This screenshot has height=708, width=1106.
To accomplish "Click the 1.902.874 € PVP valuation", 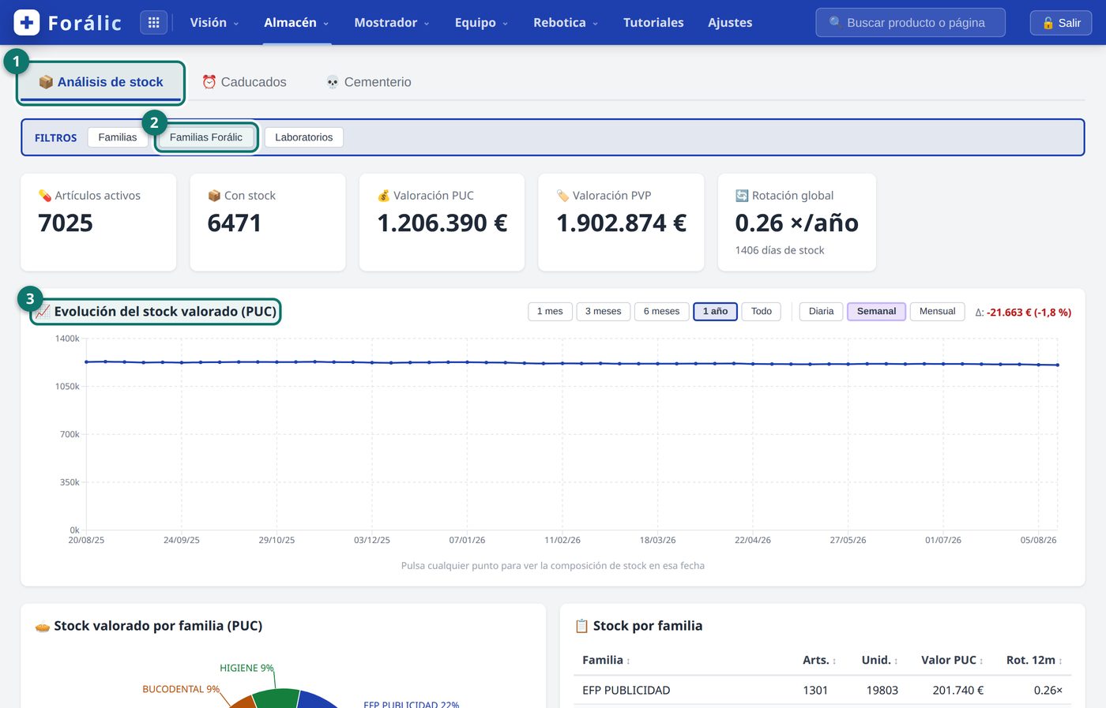I will click(x=622, y=223).
